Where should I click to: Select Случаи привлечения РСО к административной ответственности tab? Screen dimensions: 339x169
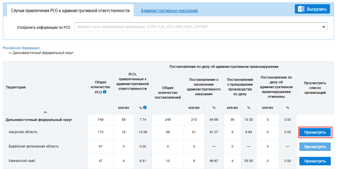(70, 11)
